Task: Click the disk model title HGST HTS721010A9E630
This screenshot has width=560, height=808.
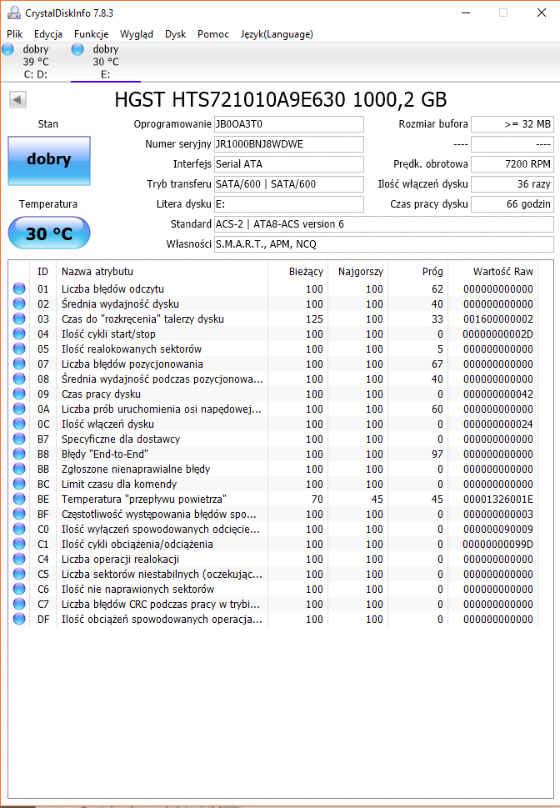Action: click(x=281, y=99)
